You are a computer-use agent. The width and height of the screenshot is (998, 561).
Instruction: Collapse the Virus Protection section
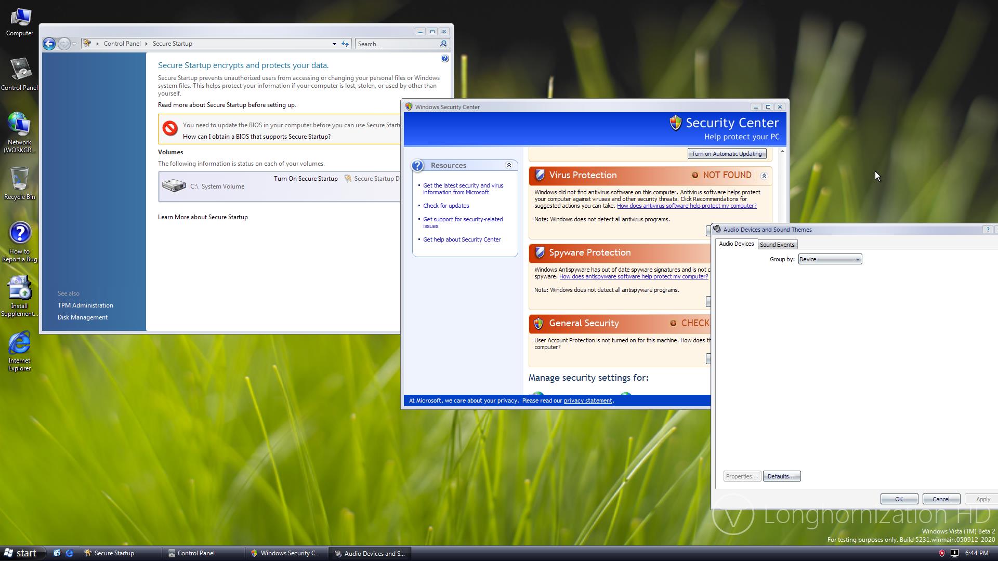coord(764,176)
